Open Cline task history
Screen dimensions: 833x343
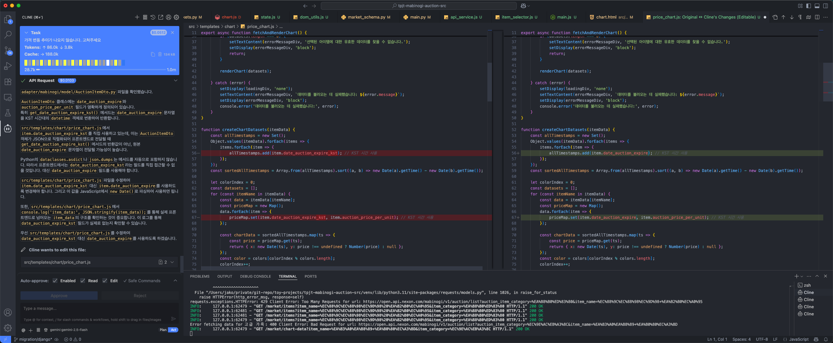153,17
